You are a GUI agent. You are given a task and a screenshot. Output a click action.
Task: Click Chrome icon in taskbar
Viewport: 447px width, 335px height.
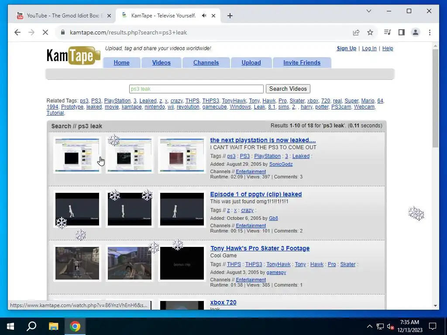click(x=75, y=326)
